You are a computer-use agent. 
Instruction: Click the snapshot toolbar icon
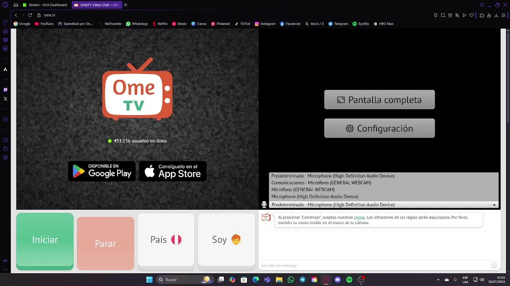click(443, 15)
